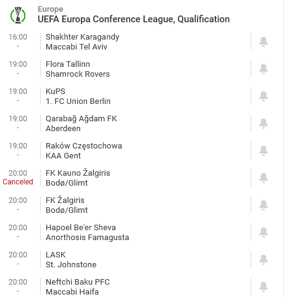Image resolution: width=287 pixels, height=297 pixels.
Task: Open Anorthosis Famagusta match details
Action: click(x=87, y=238)
